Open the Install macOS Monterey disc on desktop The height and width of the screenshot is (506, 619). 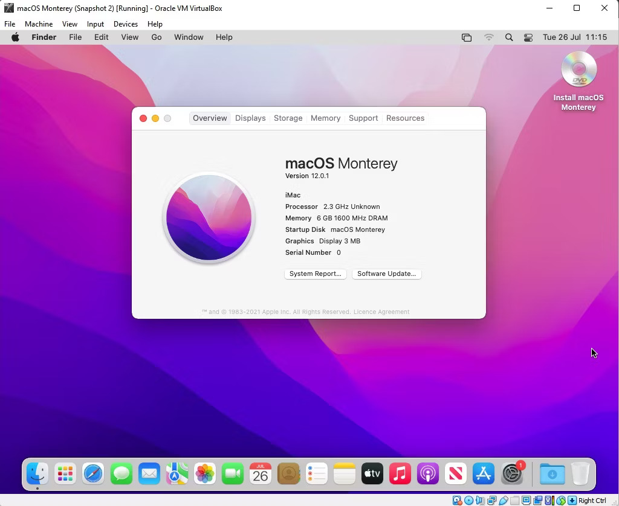(578, 69)
